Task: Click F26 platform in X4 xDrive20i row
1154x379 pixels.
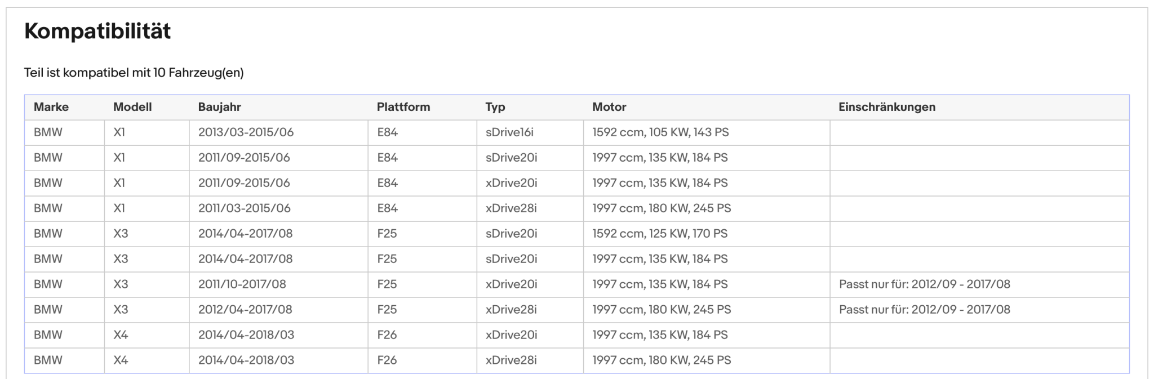Action: click(x=387, y=335)
